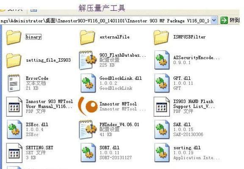Expand the address bar dropdown arrow
The height and width of the screenshot is (169, 244).
tap(214, 20)
